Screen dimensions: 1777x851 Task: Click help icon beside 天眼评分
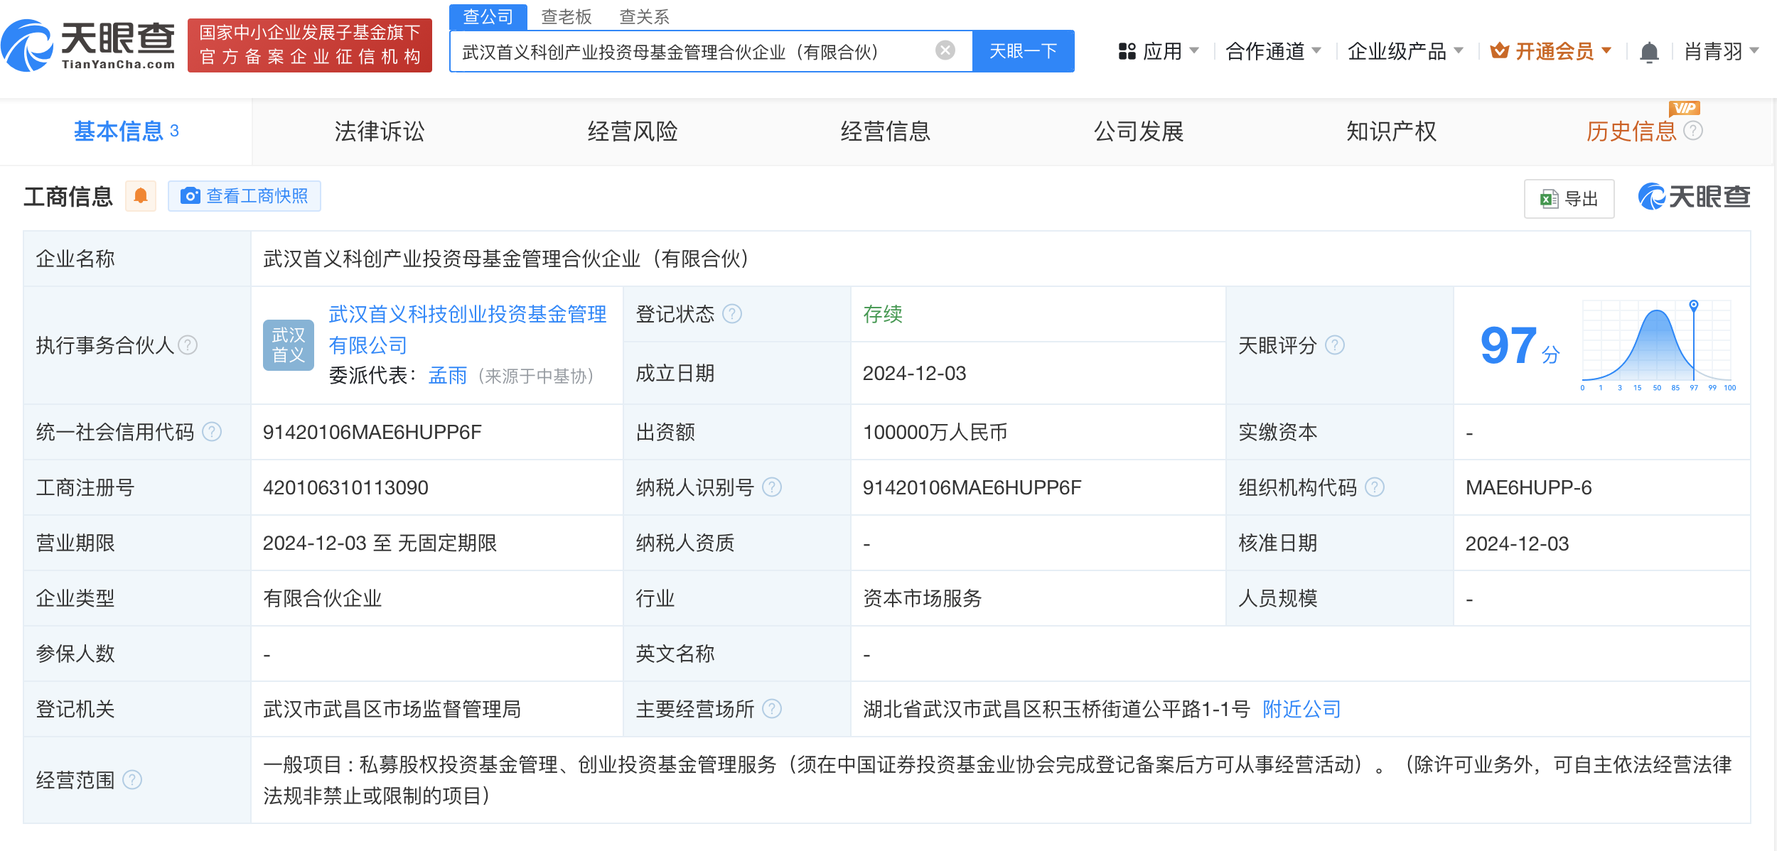click(x=1335, y=345)
